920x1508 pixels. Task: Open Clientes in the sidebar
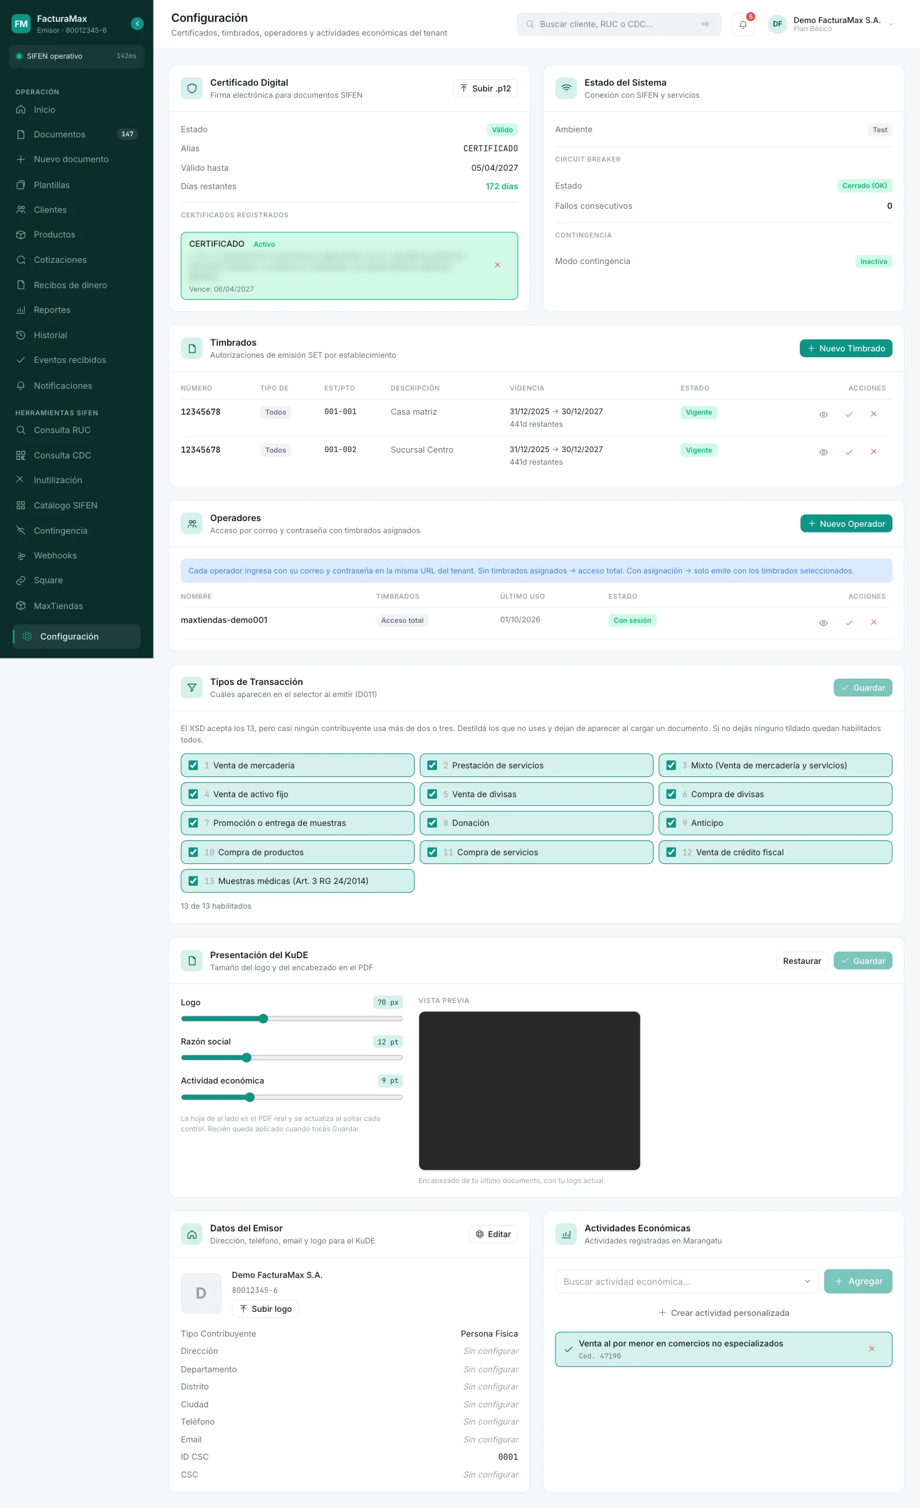76,210
